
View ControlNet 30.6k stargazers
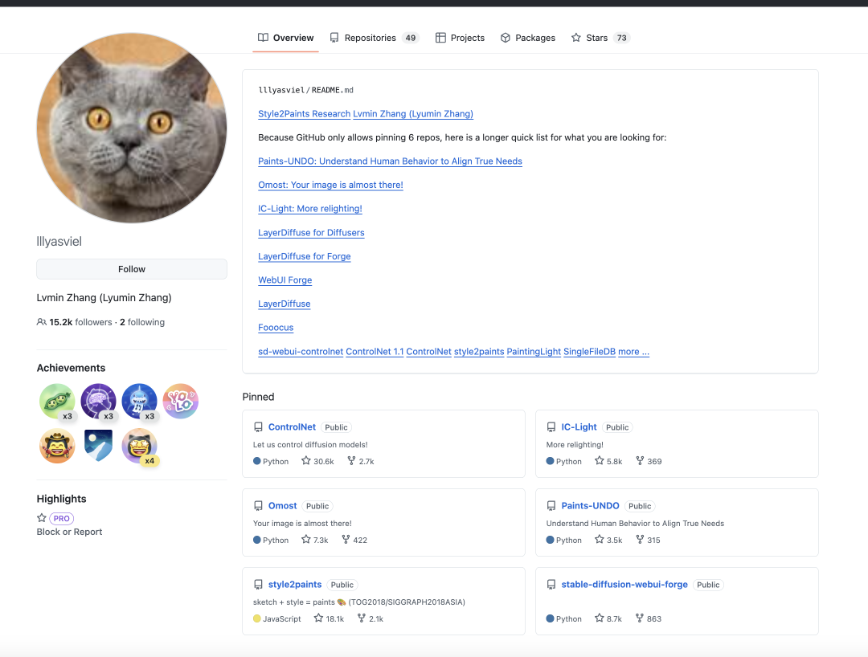click(317, 461)
